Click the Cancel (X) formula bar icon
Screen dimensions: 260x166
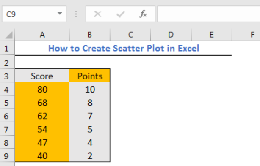coord(97,14)
